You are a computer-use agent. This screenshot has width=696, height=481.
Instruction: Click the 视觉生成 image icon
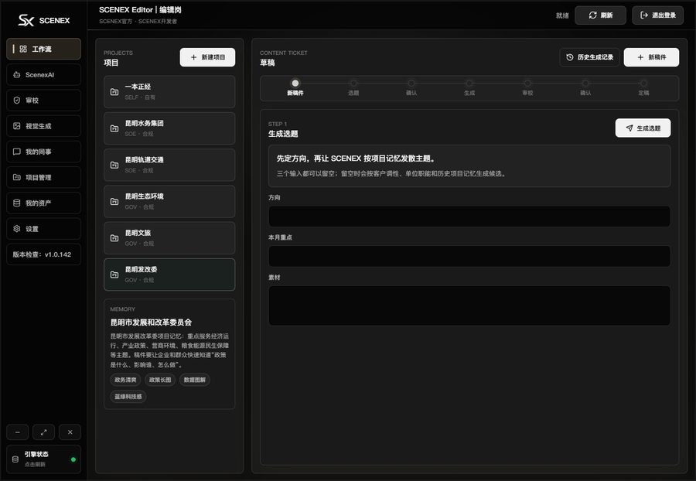click(x=17, y=126)
